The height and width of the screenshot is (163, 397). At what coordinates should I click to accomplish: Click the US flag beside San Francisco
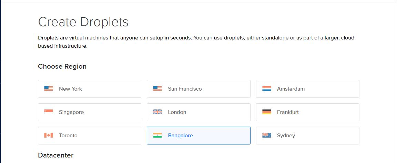(157, 89)
